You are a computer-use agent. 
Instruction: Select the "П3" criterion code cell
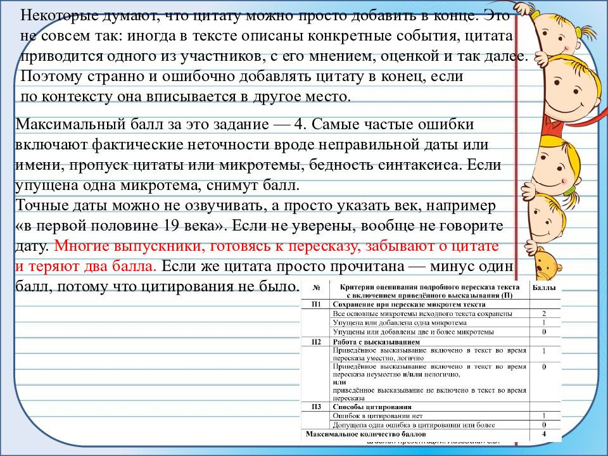click(x=317, y=407)
